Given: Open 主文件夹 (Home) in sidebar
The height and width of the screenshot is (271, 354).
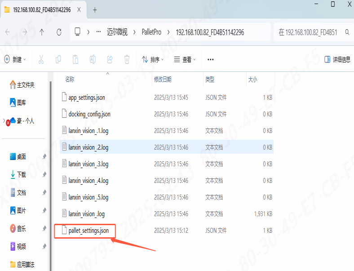Looking at the screenshot, I should pos(22,85).
